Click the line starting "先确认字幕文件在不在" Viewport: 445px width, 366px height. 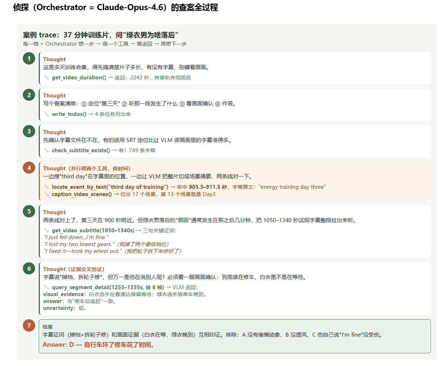pyautogui.click(x=137, y=140)
